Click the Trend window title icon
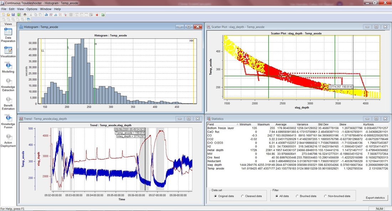The width and height of the screenshot is (392, 211). click(21, 119)
